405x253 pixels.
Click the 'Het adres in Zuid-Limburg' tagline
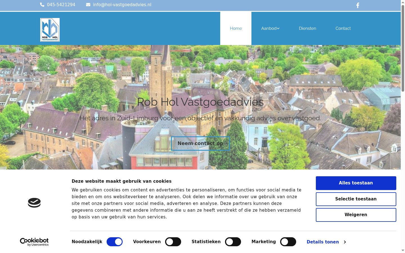(x=200, y=118)
